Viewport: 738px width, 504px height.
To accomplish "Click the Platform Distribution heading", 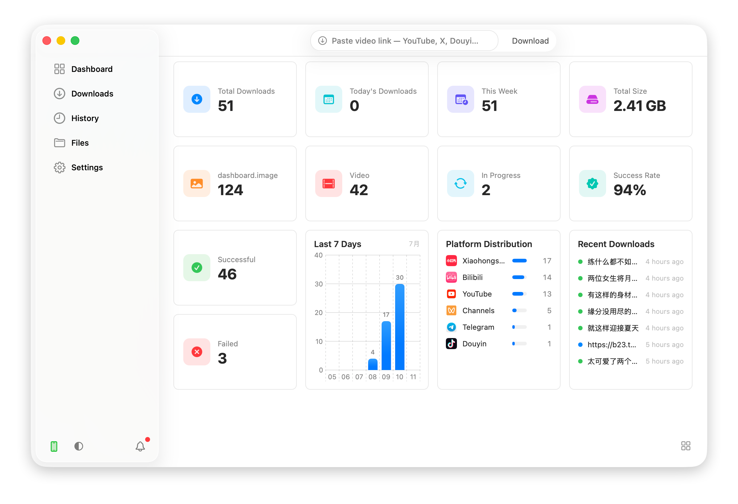I will click(x=489, y=244).
